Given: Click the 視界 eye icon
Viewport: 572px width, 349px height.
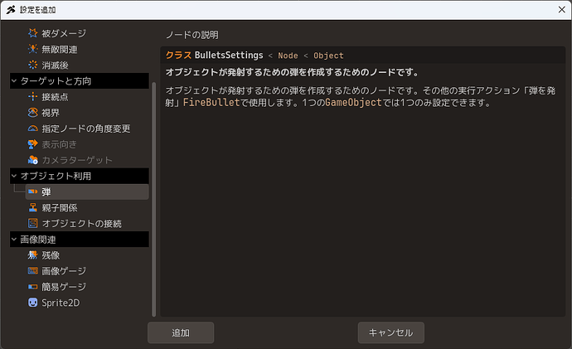Looking at the screenshot, I should click(33, 112).
